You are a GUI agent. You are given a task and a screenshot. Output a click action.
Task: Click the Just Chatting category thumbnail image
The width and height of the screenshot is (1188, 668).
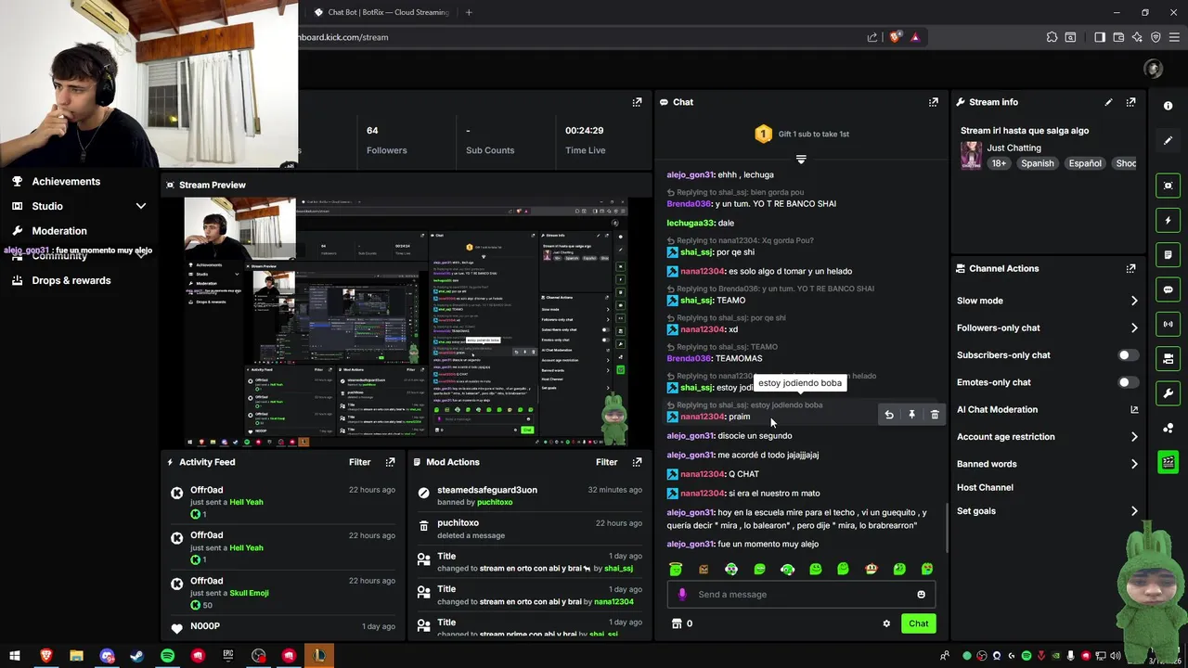[x=971, y=155]
